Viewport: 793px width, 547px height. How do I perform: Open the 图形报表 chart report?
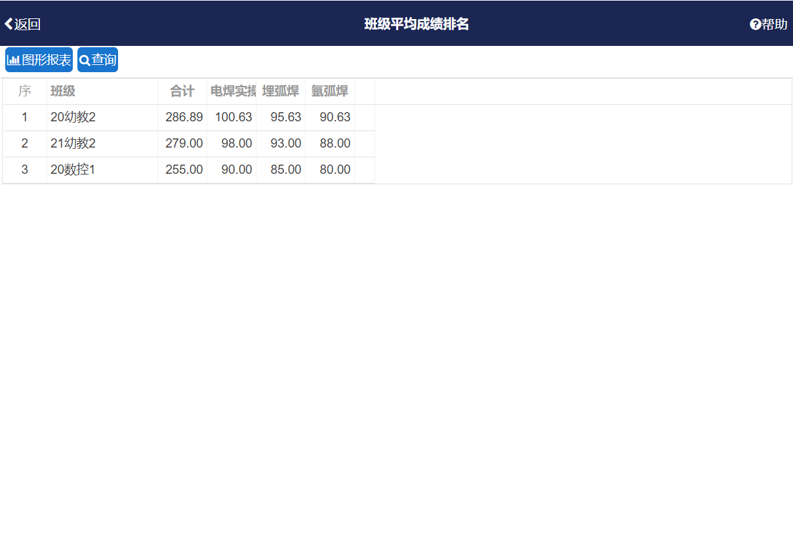point(39,60)
